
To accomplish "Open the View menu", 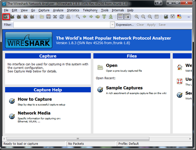I will point(24,10).
